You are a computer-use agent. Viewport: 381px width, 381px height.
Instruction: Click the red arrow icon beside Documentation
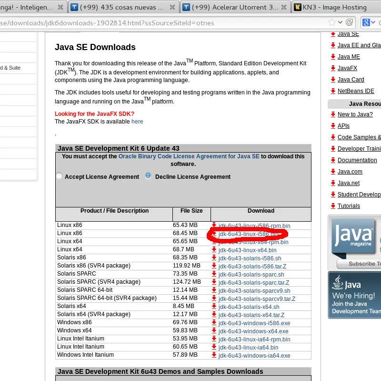pyautogui.click(x=333, y=160)
